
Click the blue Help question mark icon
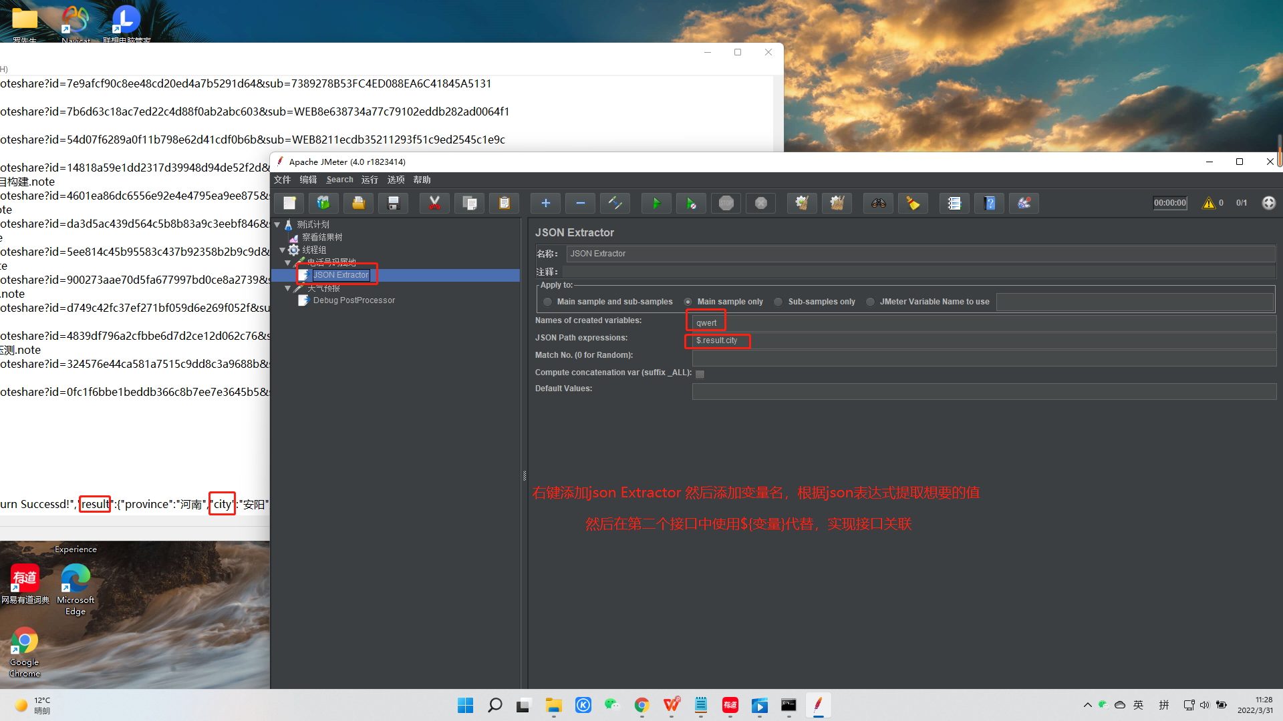[990, 203]
